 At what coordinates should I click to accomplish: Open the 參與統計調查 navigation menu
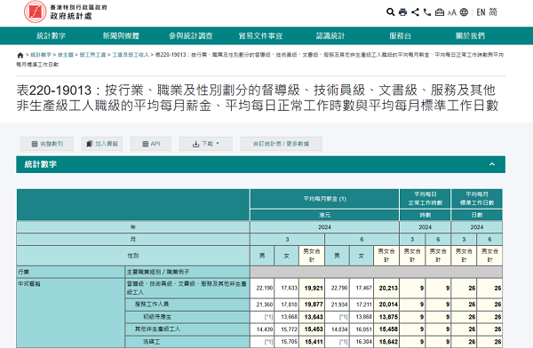tap(191, 36)
